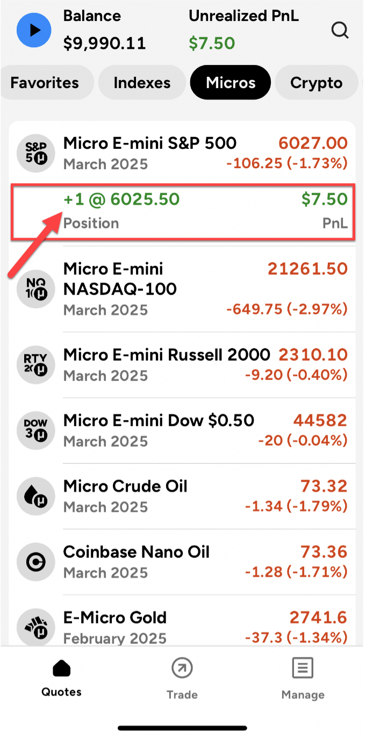This screenshot has width=366, height=739.
Task: Open search with the magnifier icon
Action: click(340, 31)
